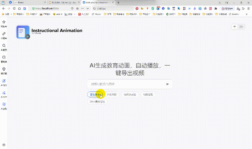The height and width of the screenshot is (149, 252).
Task: Click the location pin icon in the address bar
Action: point(72,8)
